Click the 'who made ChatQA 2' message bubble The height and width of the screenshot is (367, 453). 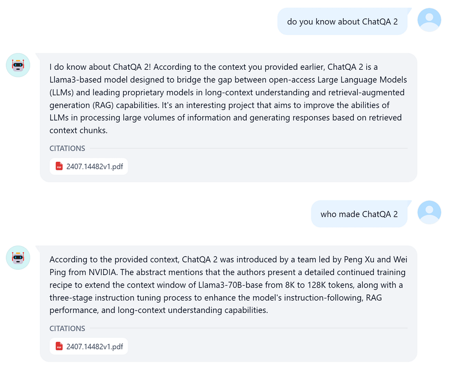(x=359, y=214)
